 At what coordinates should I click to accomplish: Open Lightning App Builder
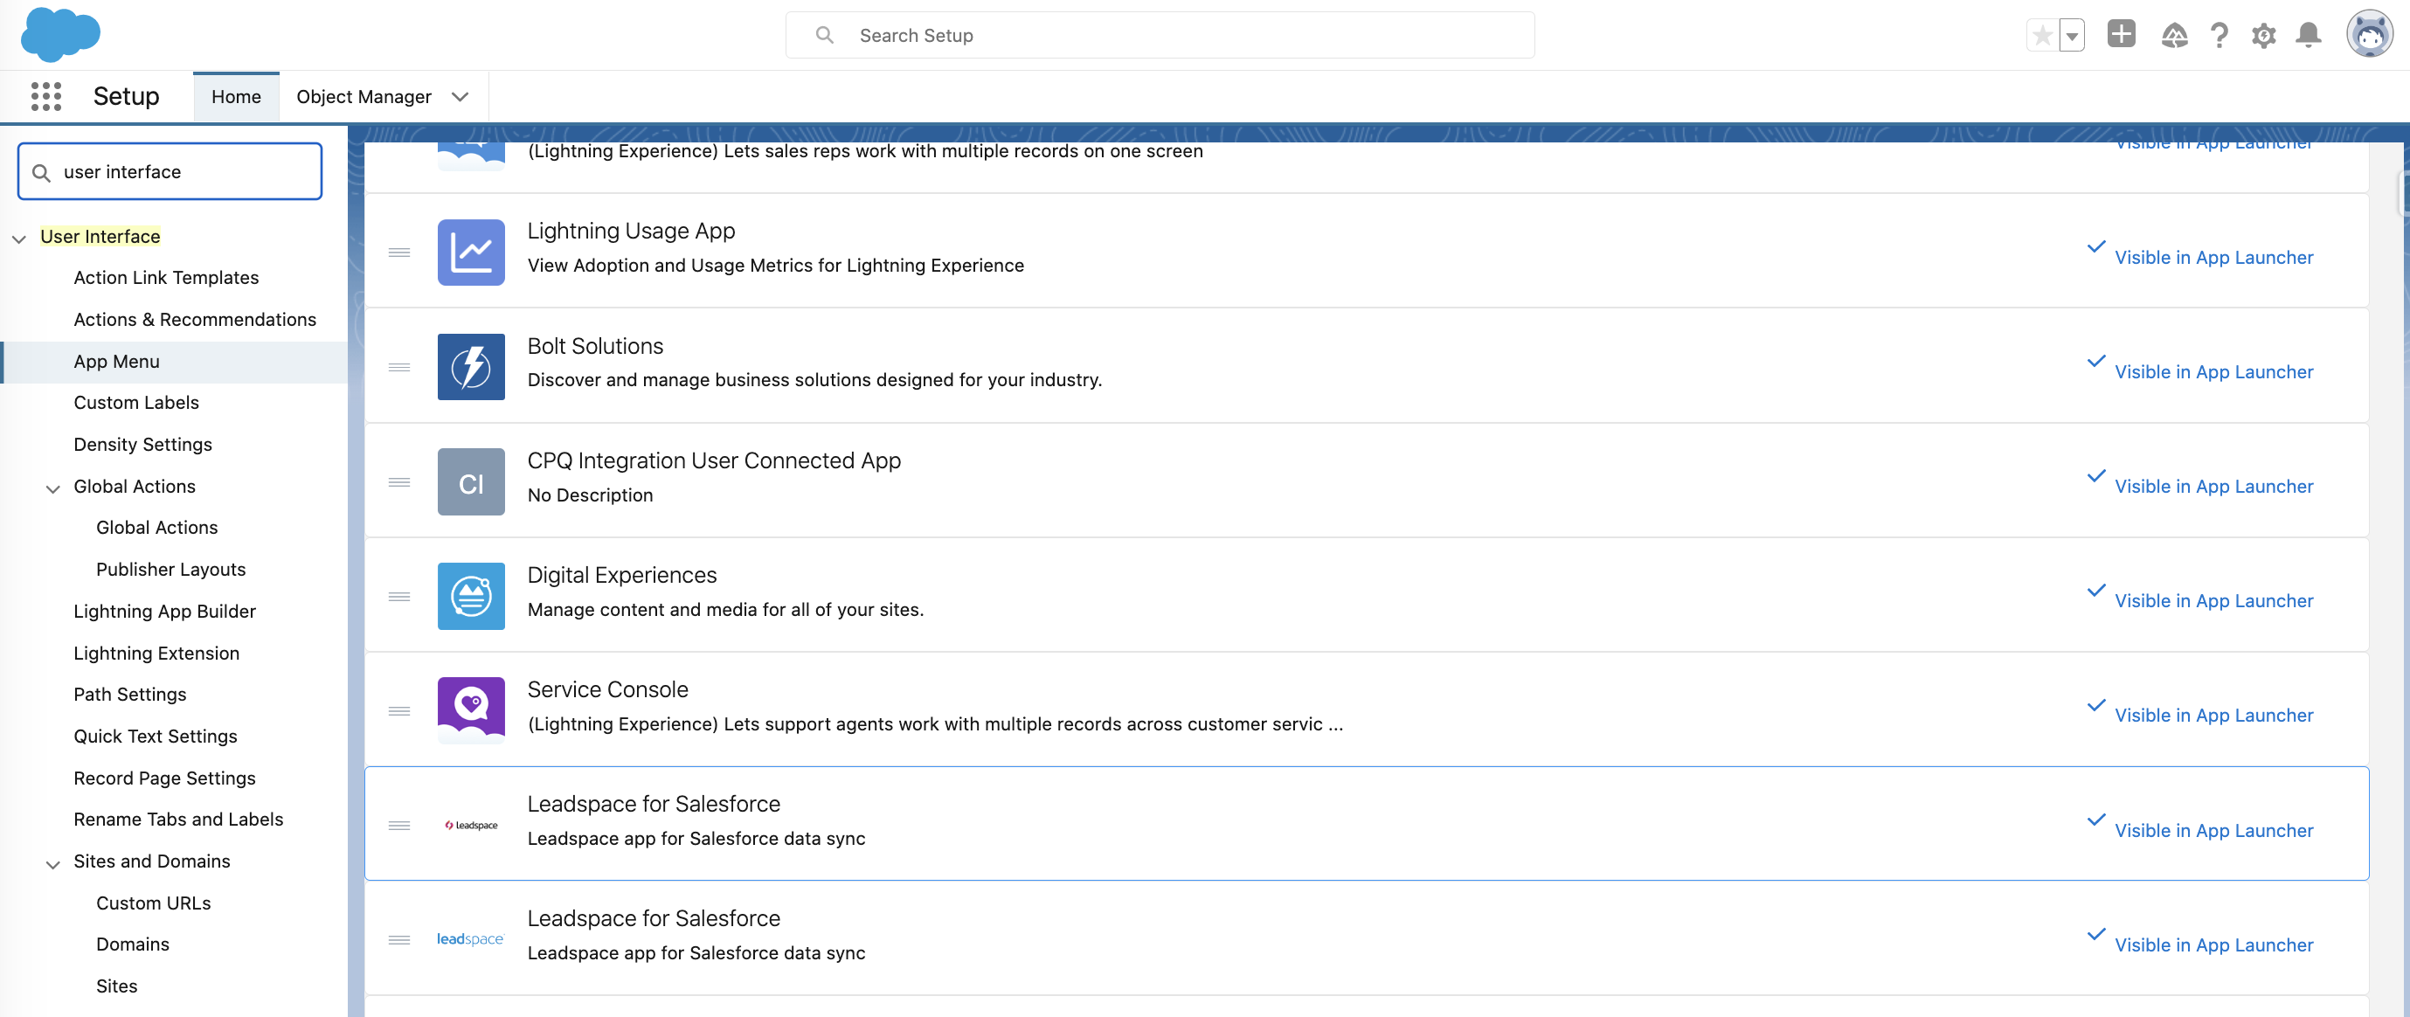pos(164,611)
